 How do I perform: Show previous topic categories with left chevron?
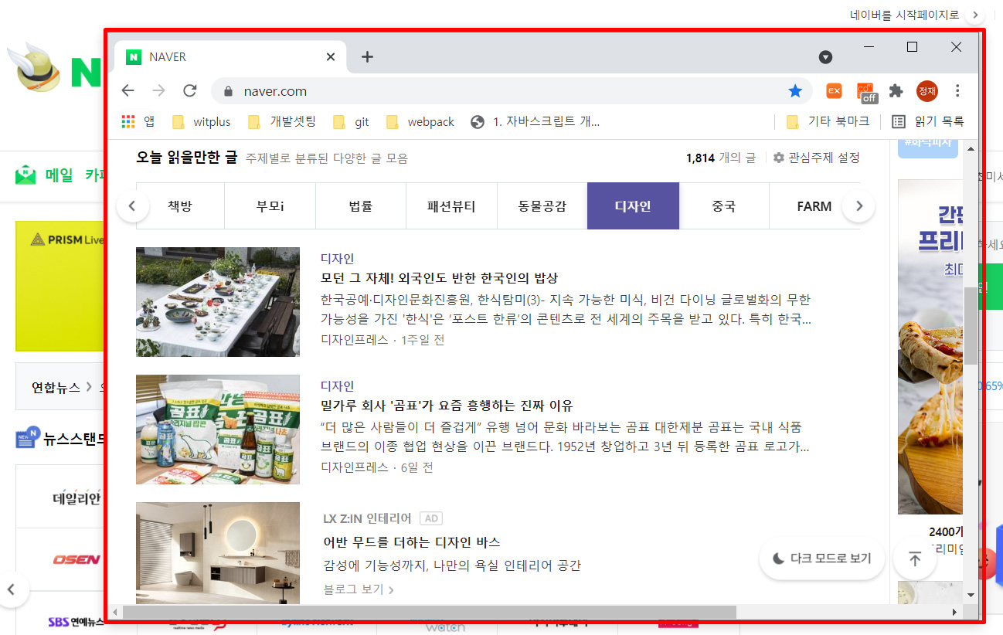point(132,206)
